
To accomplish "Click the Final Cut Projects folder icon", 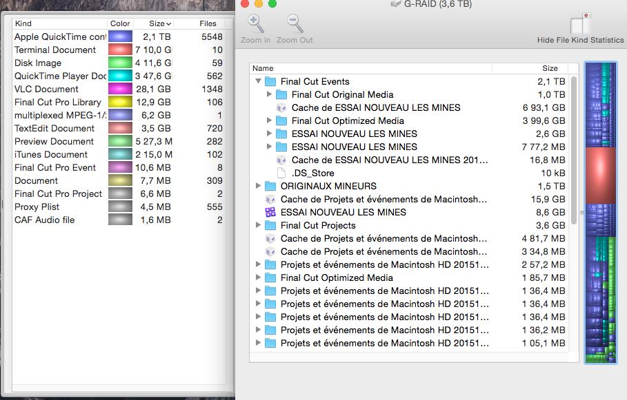I will [270, 226].
